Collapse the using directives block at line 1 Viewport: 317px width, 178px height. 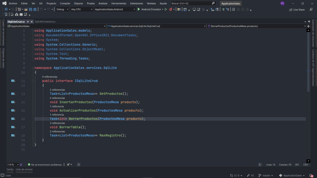[x=33, y=31]
